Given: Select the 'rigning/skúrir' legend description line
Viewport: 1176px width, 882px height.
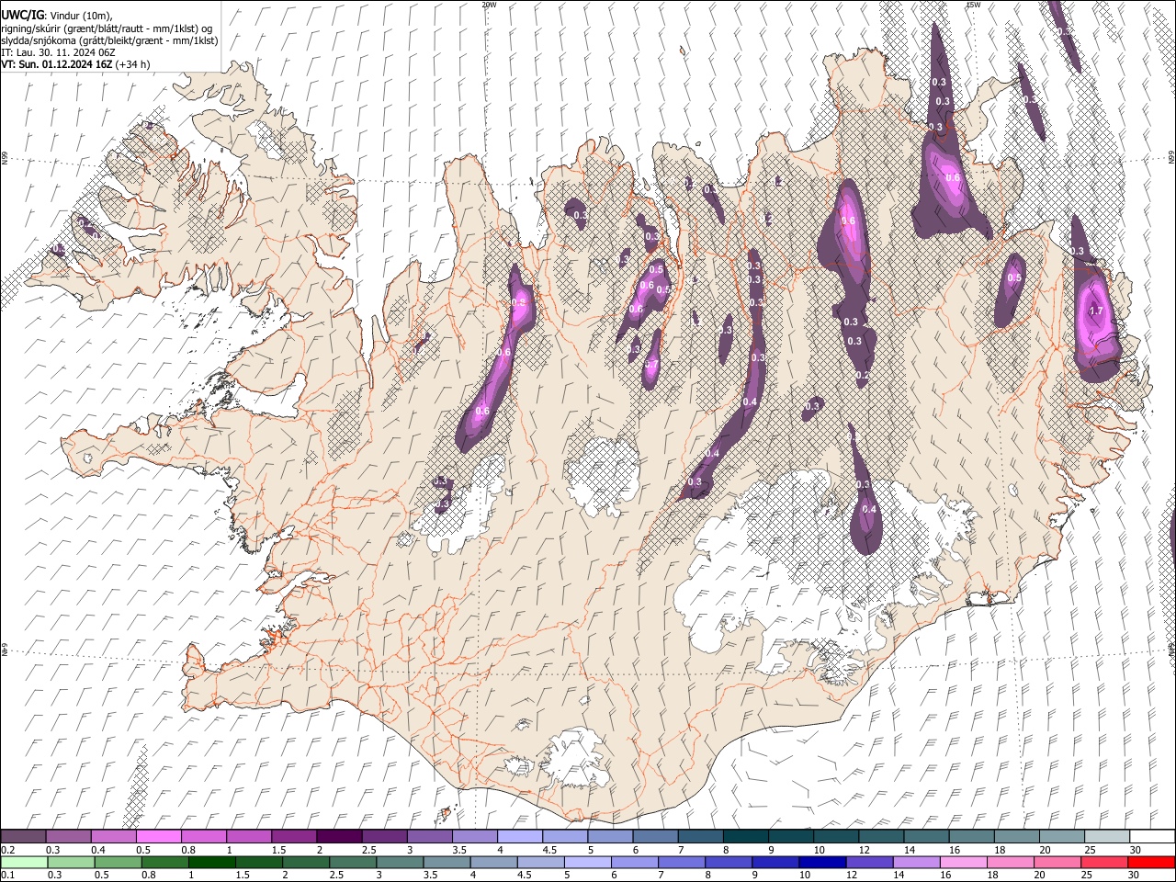Looking at the screenshot, I should [x=107, y=28].
